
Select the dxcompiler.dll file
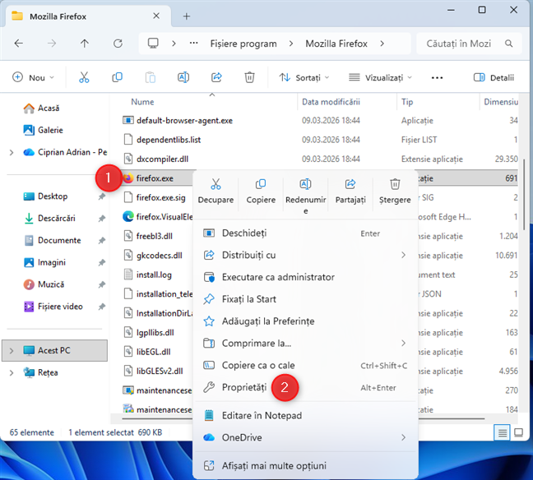(x=155, y=159)
